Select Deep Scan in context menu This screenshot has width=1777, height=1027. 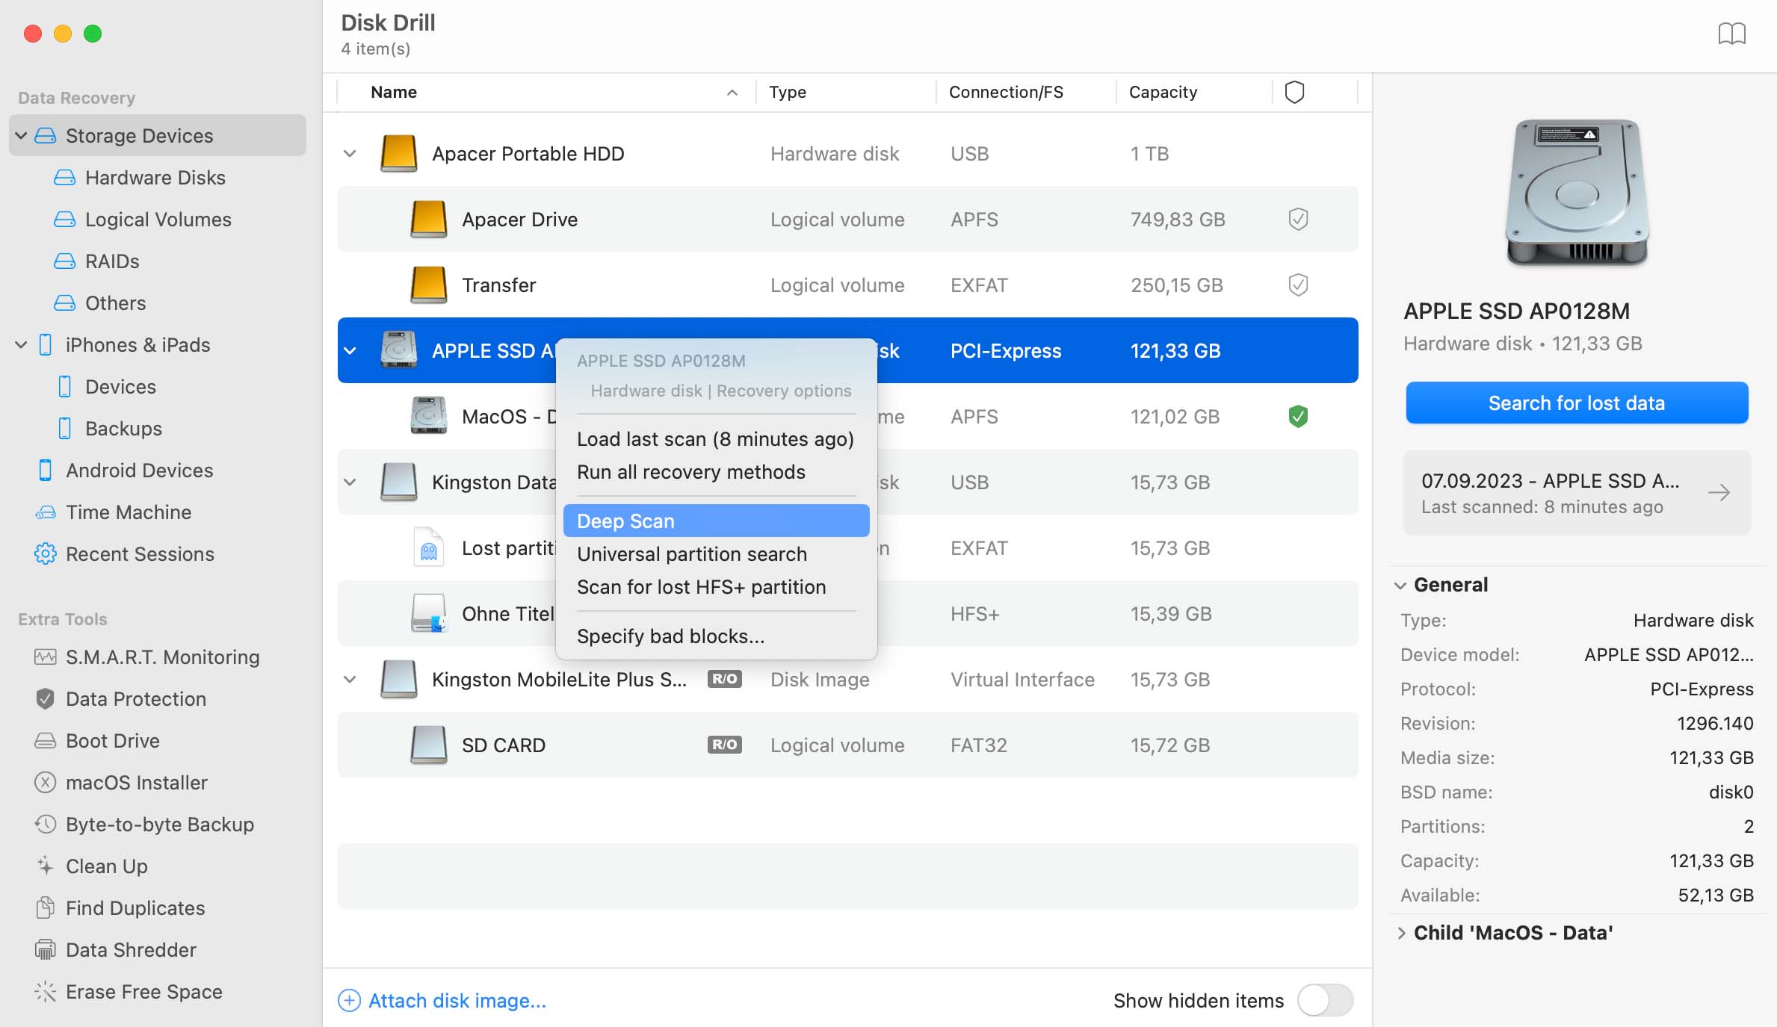tap(716, 521)
